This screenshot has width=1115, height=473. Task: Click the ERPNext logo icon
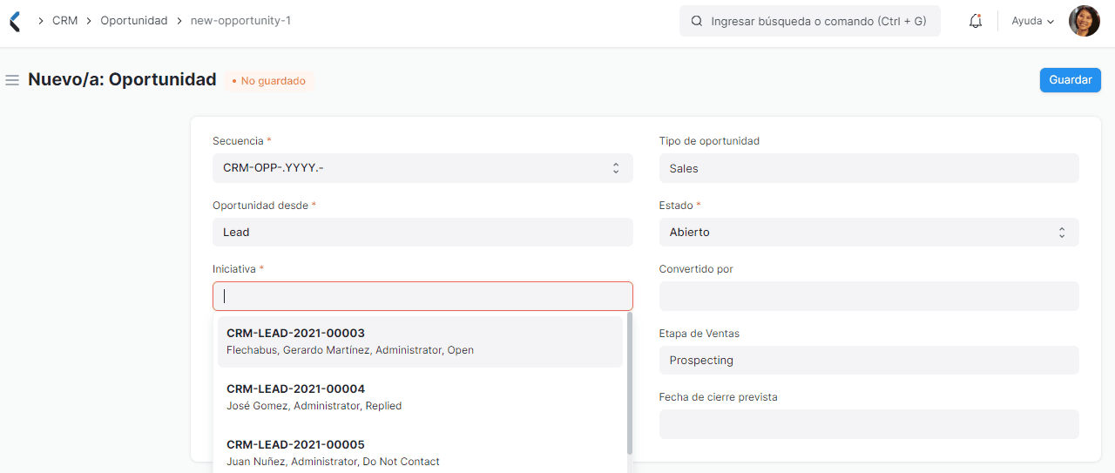pos(14,21)
